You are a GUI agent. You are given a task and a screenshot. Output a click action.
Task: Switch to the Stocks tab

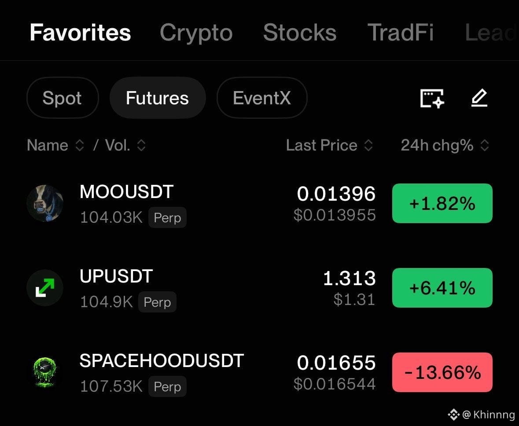coord(300,33)
